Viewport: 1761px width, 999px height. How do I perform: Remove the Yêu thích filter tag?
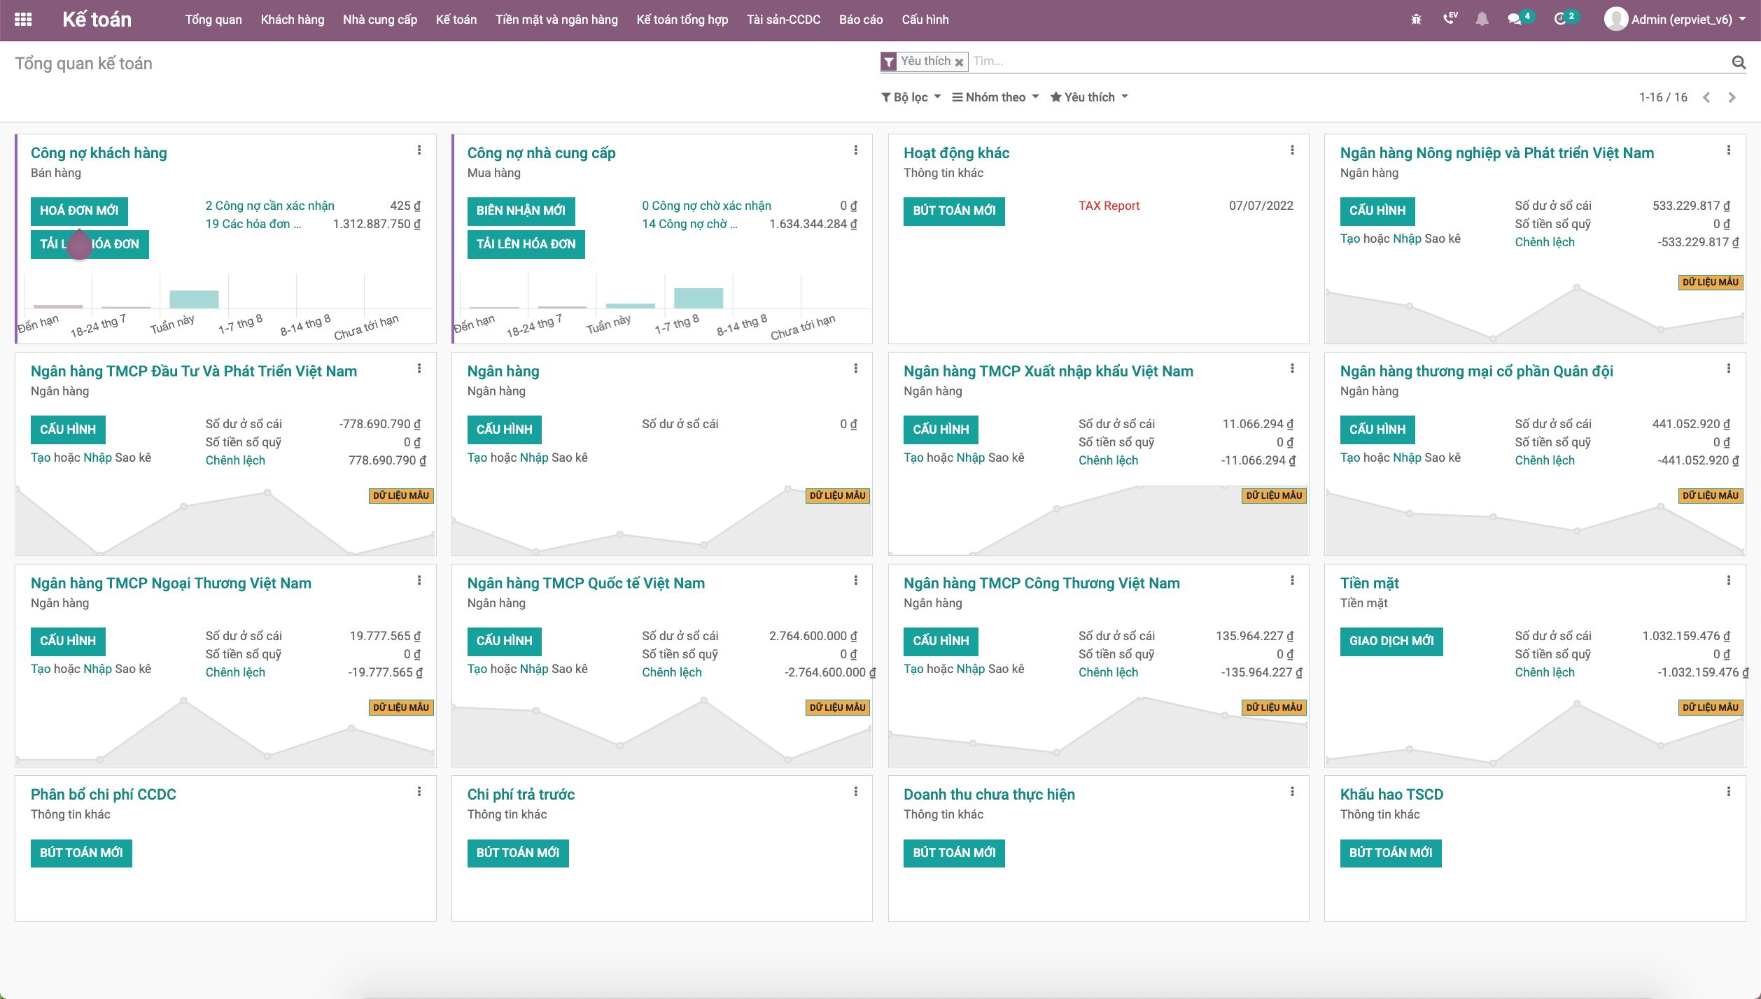(x=960, y=62)
